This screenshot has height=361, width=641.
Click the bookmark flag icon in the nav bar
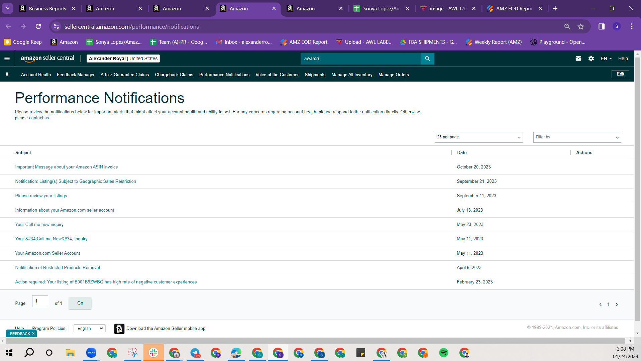[7, 74]
